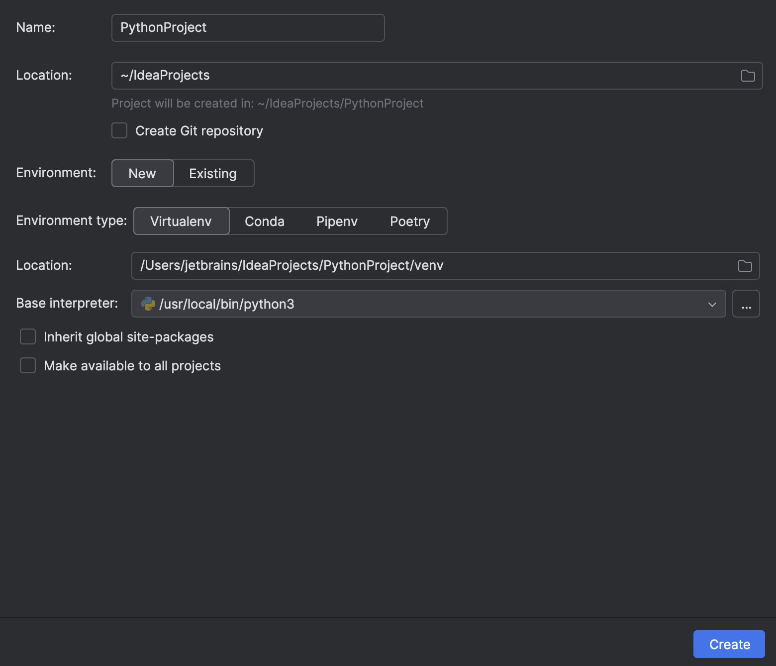
Task: Select Pipenv as environment type
Action: tap(337, 221)
